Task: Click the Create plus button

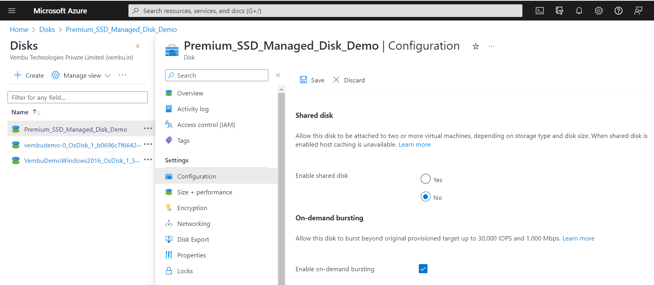Action: pos(29,75)
